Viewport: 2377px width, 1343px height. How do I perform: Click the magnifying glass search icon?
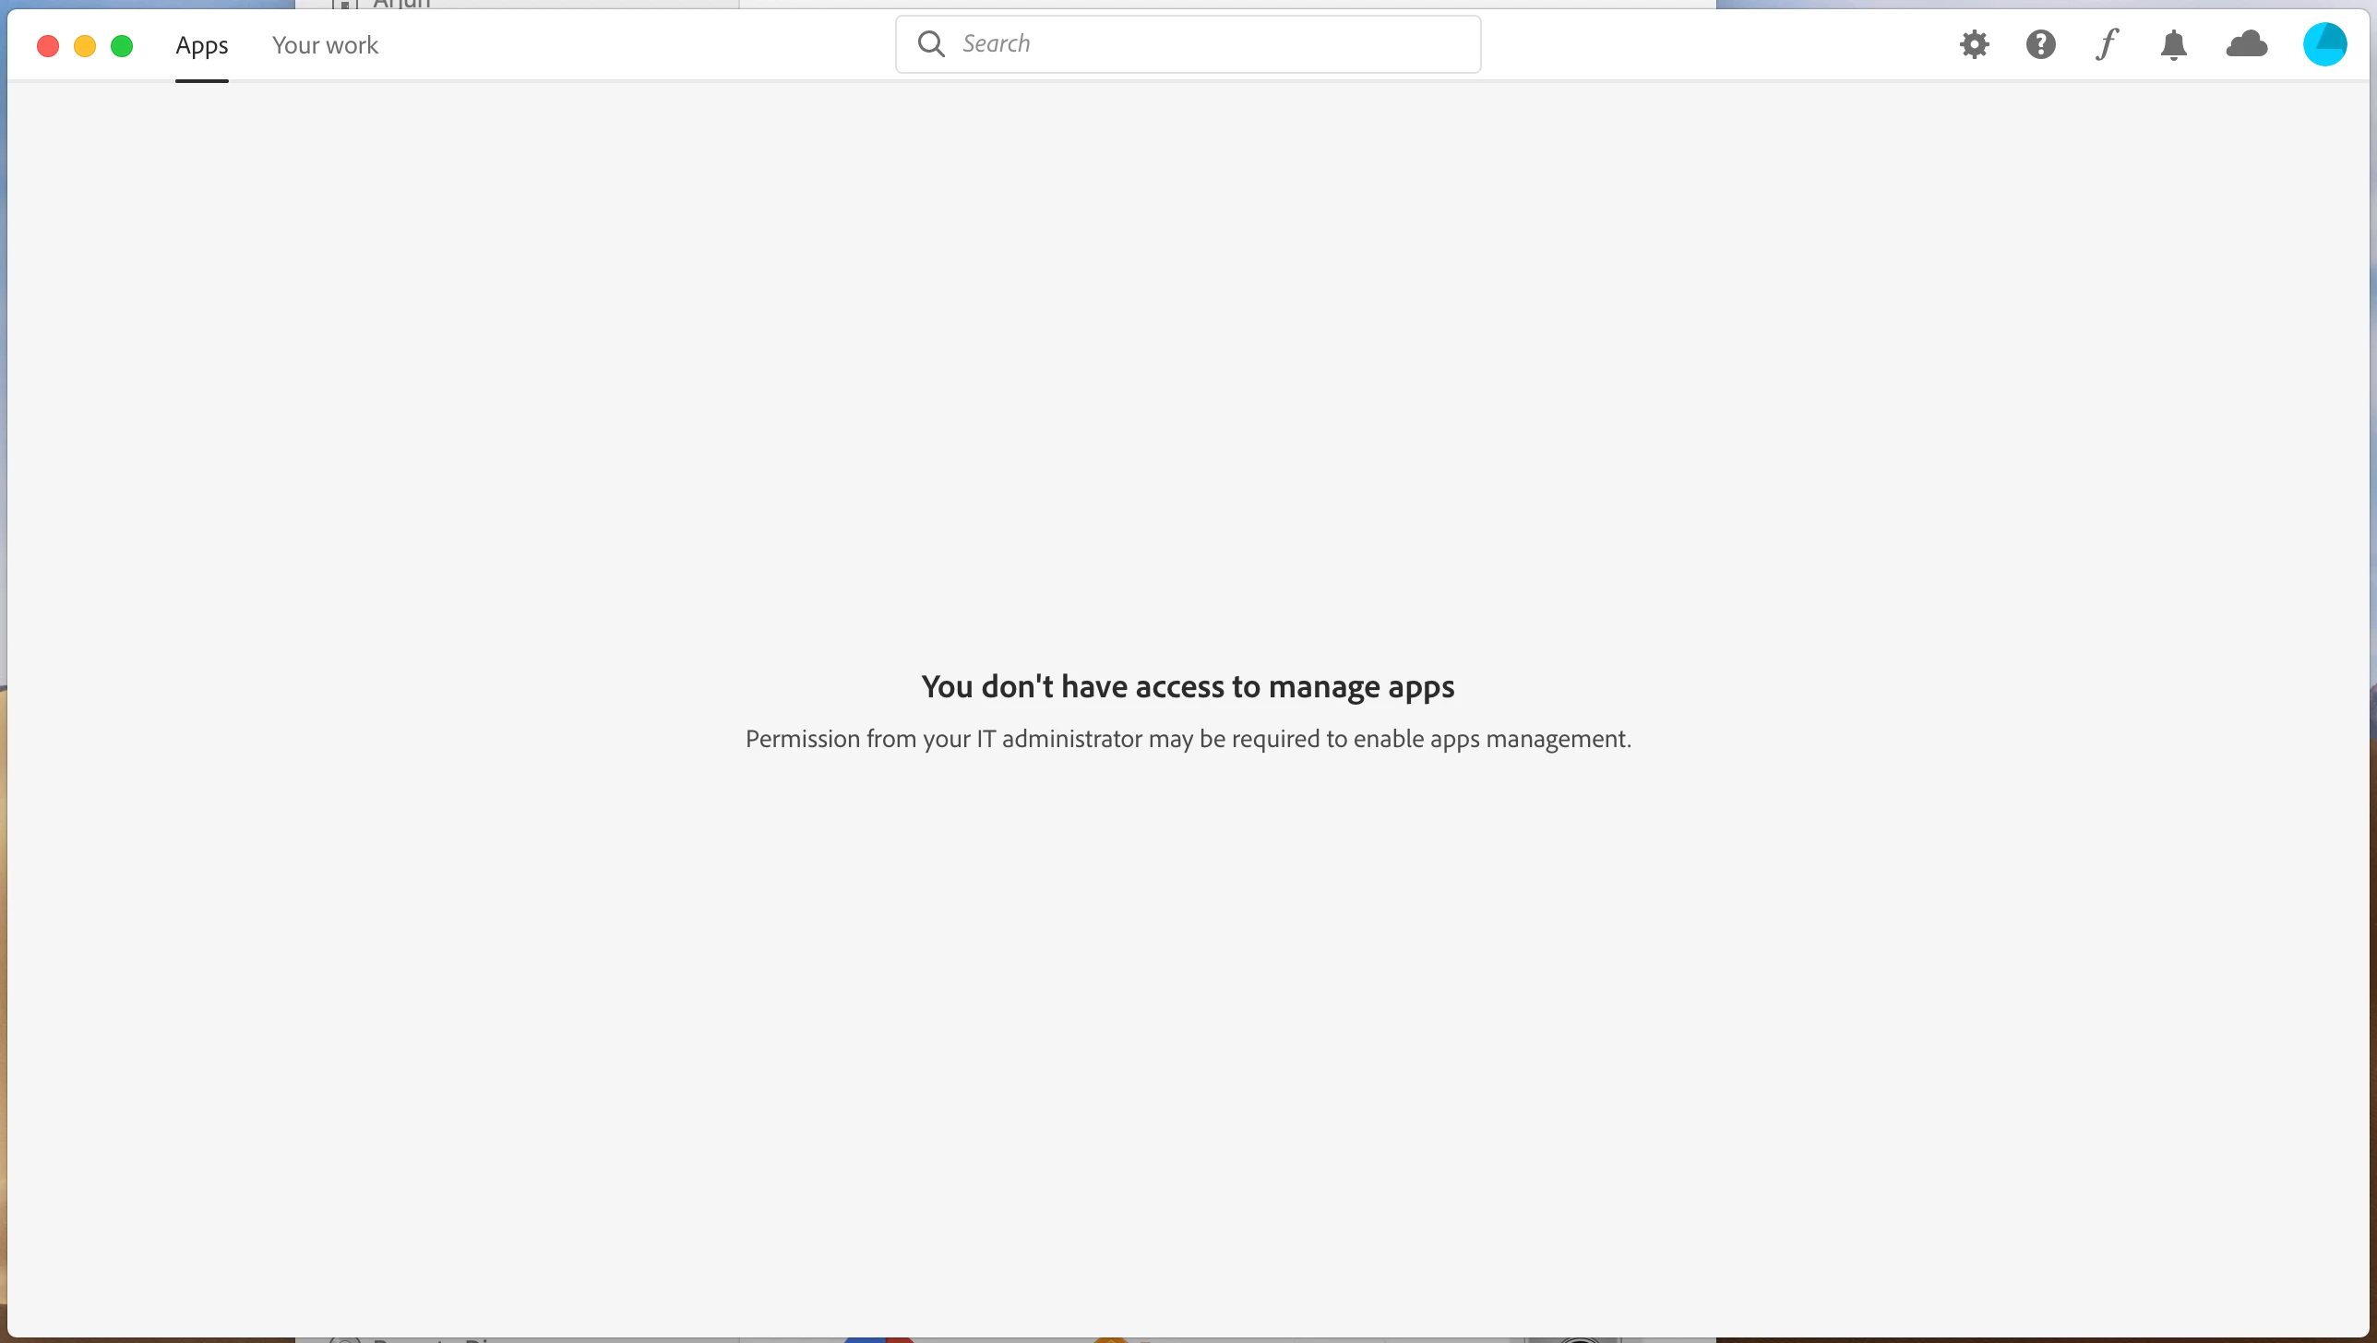pyautogui.click(x=931, y=44)
